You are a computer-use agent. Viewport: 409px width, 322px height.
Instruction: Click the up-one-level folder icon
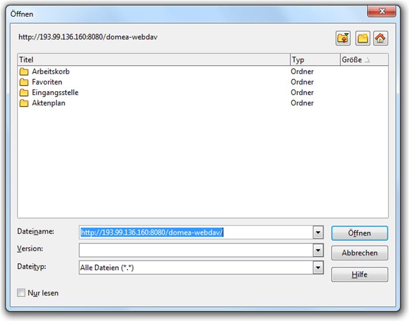342,37
